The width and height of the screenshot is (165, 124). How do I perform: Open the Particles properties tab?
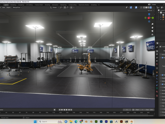click(157, 79)
